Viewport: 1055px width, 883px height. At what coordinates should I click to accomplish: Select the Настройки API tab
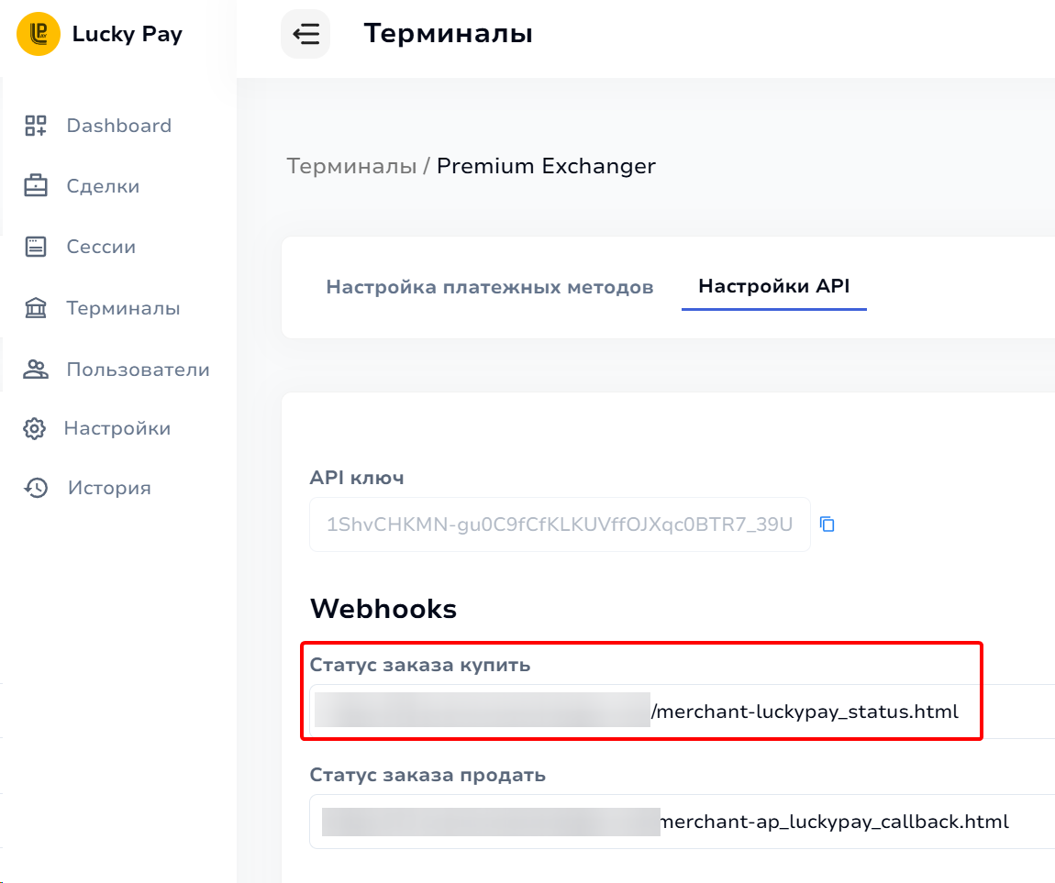(x=774, y=286)
